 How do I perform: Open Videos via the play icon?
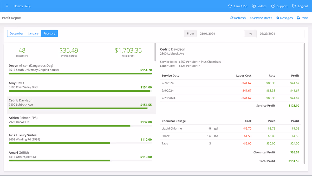(254, 6)
